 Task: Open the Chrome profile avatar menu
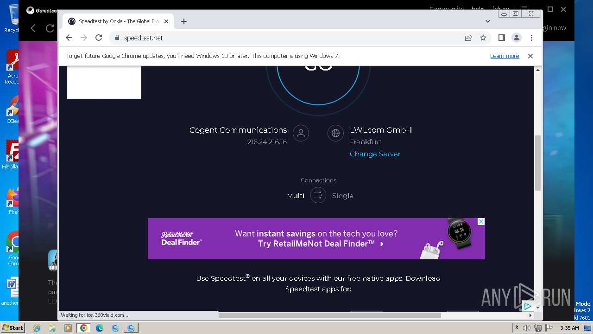point(516,38)
